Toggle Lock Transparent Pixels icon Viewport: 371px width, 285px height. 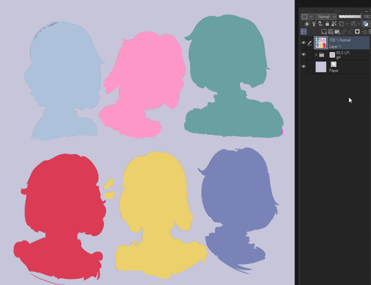(334, 24)
